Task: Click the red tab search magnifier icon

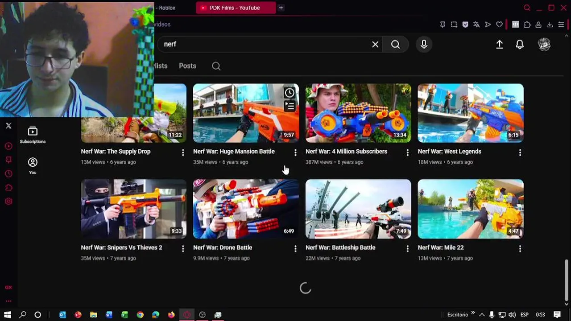Action: click(527, 8)
